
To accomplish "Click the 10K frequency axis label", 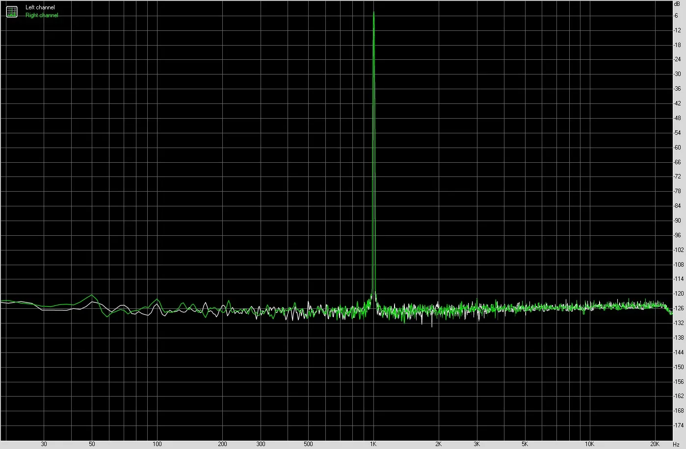I will pyautogui.click(x=590, y=444).
